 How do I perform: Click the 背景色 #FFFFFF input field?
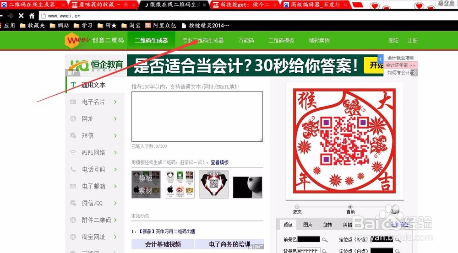308,251
